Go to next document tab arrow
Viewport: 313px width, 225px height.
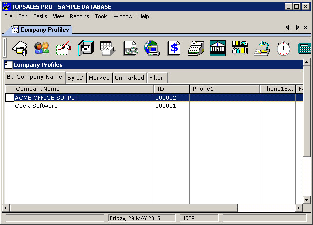point(297,27)
